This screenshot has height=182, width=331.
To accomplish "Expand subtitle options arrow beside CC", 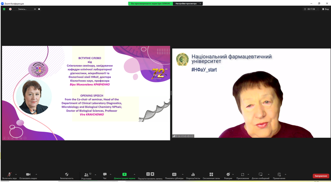I will pos(183,175).
